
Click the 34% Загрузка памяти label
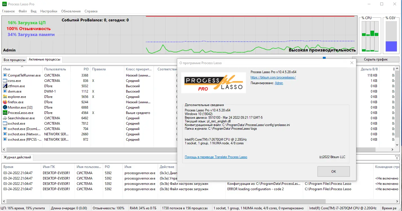pyautogui.click(x=31, y=35)
